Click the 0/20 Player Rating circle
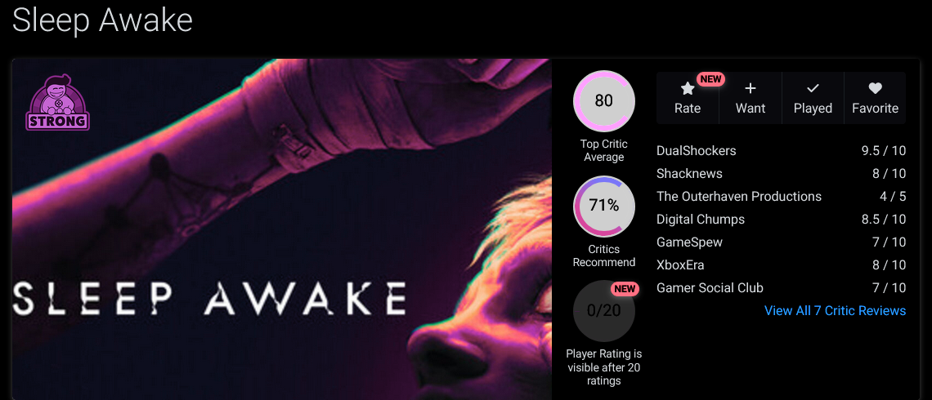932x400 pixels. (x=604, y=311)
